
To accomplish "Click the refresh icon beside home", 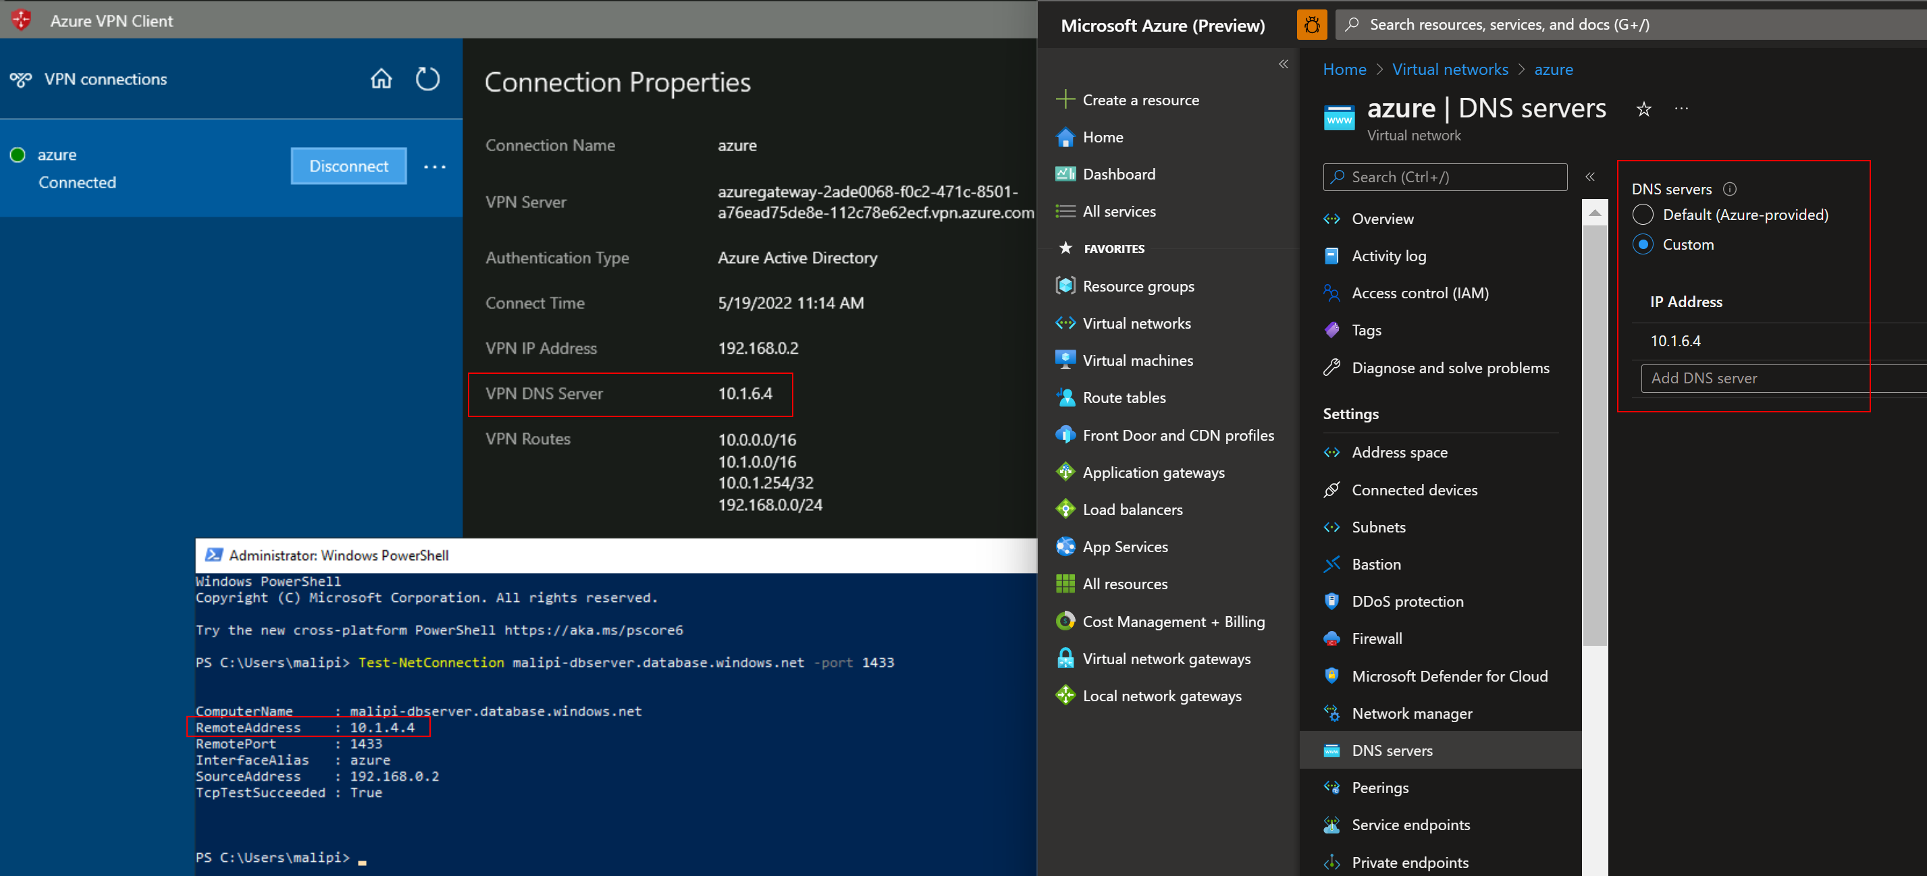I will pyautogui.click(x=427, y=78).
